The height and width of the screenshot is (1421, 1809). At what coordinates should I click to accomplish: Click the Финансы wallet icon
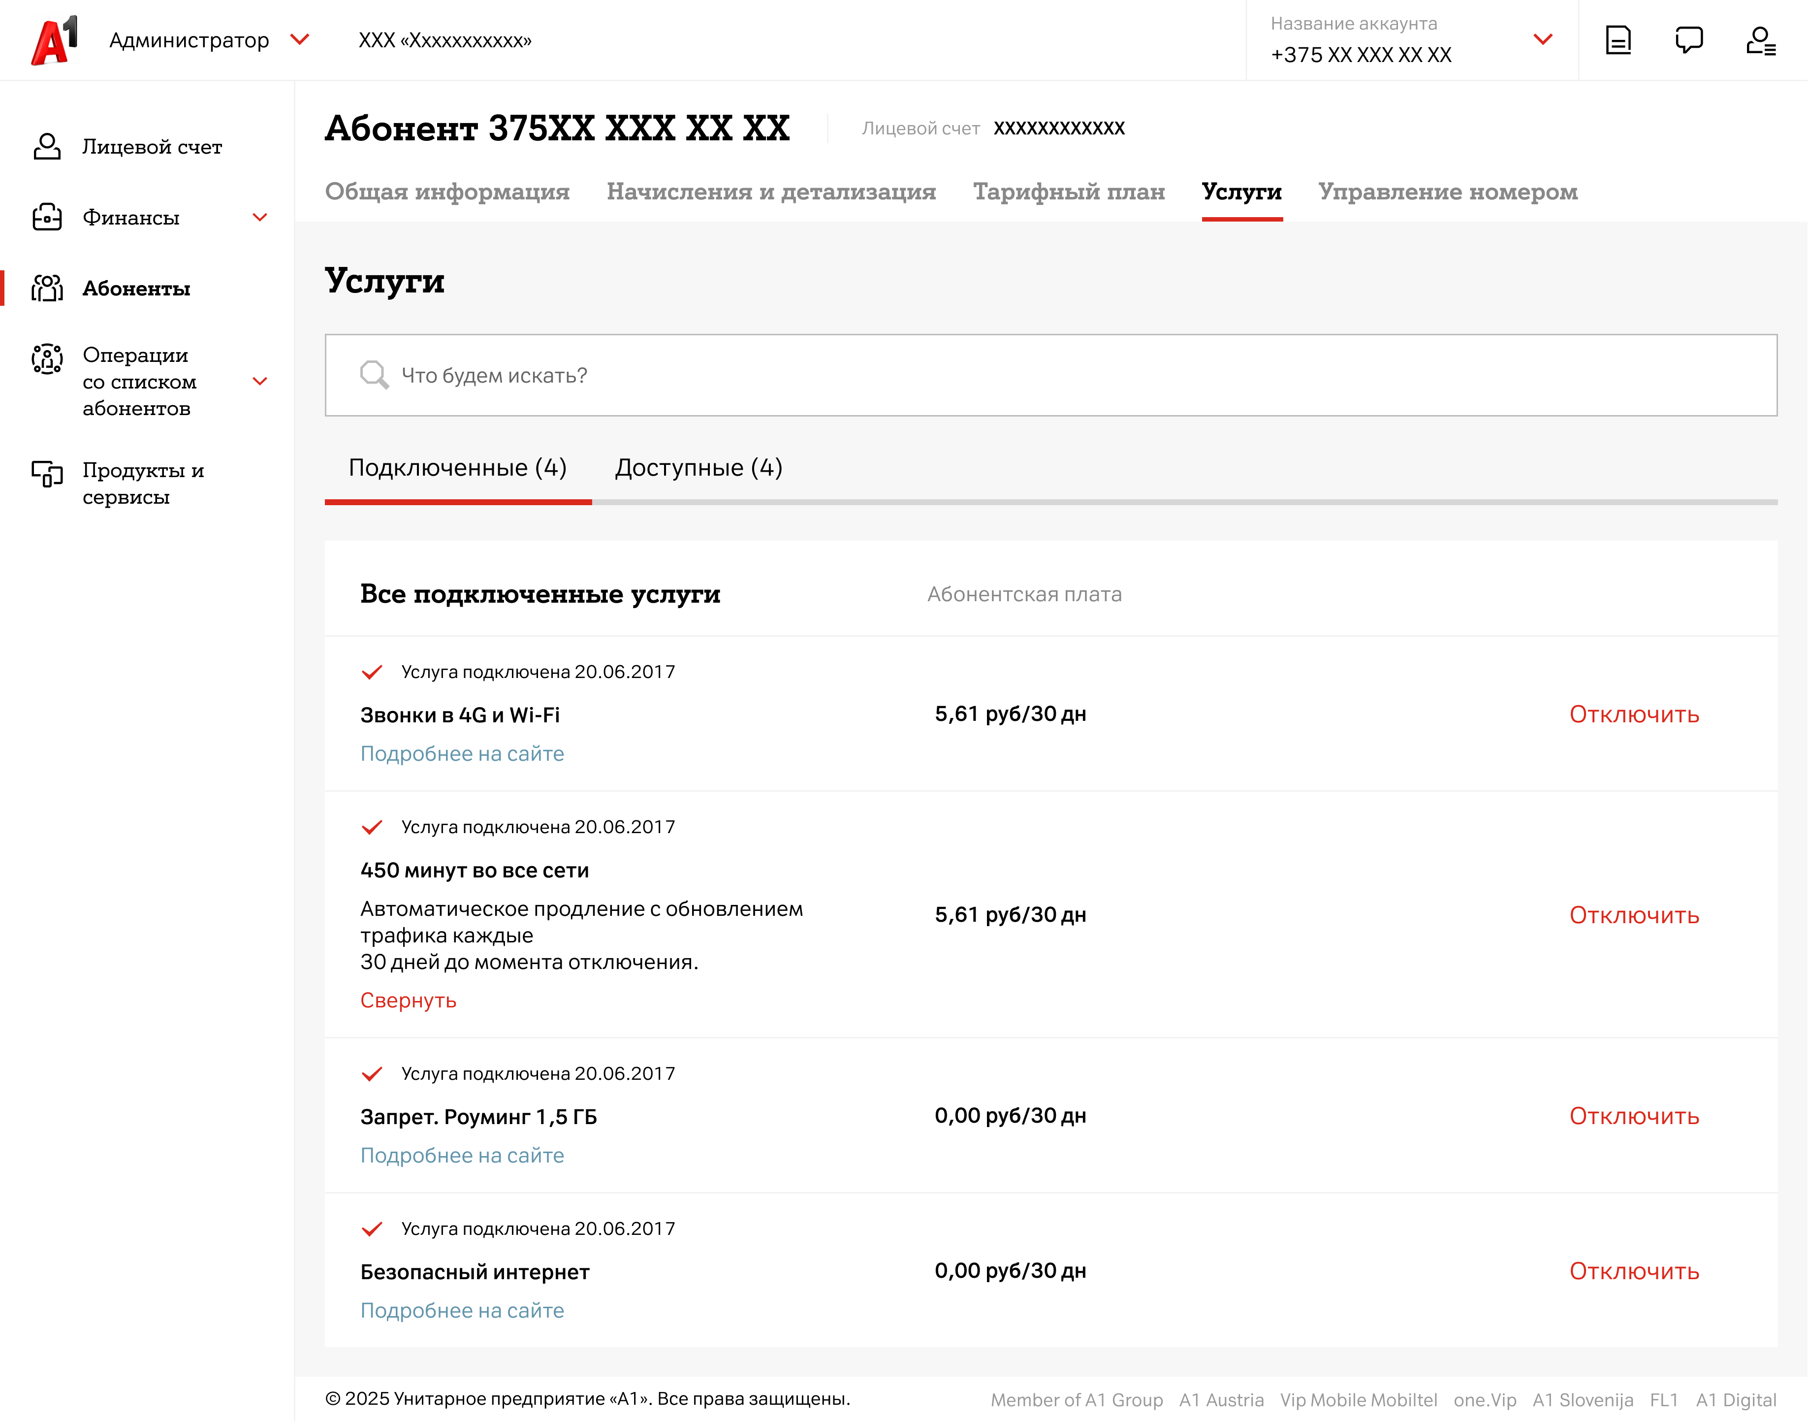[47, 217]
